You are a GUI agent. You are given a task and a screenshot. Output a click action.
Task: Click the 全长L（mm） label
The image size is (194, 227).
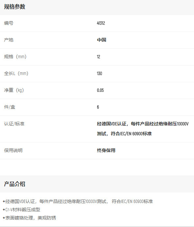[x=16, y=74]
